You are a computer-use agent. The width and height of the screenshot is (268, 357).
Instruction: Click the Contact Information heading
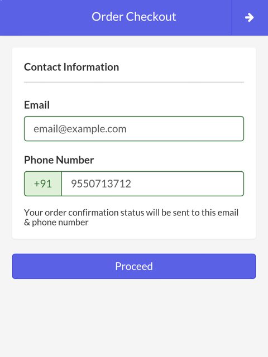click(x=71, y=67)
